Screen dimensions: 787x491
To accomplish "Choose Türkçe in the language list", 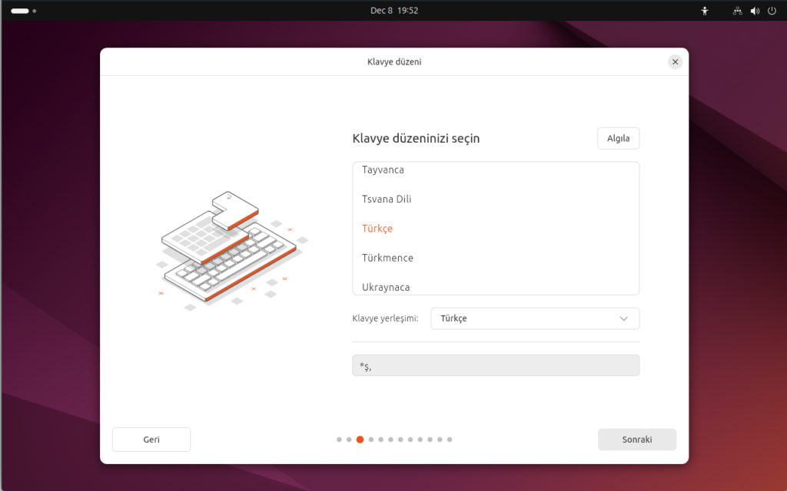I will (x=377, y=229).
